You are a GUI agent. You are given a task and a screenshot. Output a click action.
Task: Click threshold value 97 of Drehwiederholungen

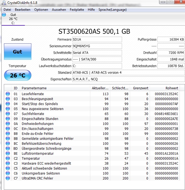pyautogui.click(x=146, y=124)
